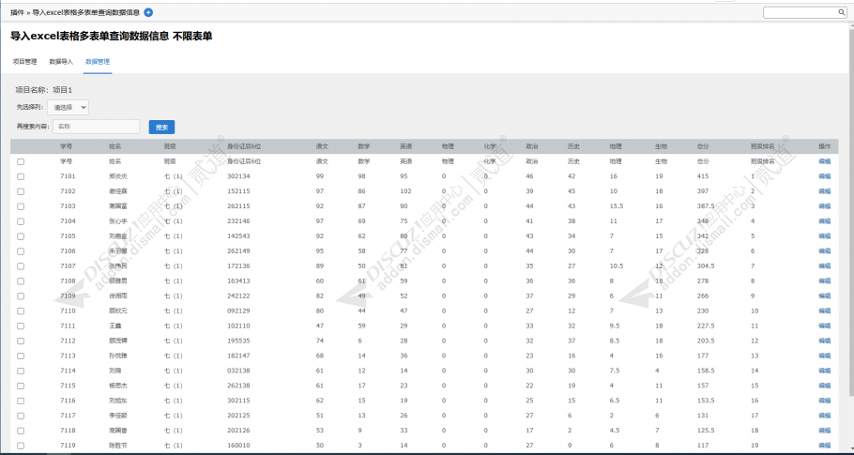Viewport: 854px width, 455px height.
Task: Select row 7104 with its checkbox
Action: pyautogui.click(x=21, y=221)
